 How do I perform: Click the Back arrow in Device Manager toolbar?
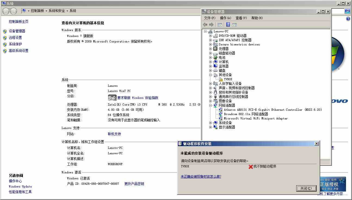click(x=205, y=25)
